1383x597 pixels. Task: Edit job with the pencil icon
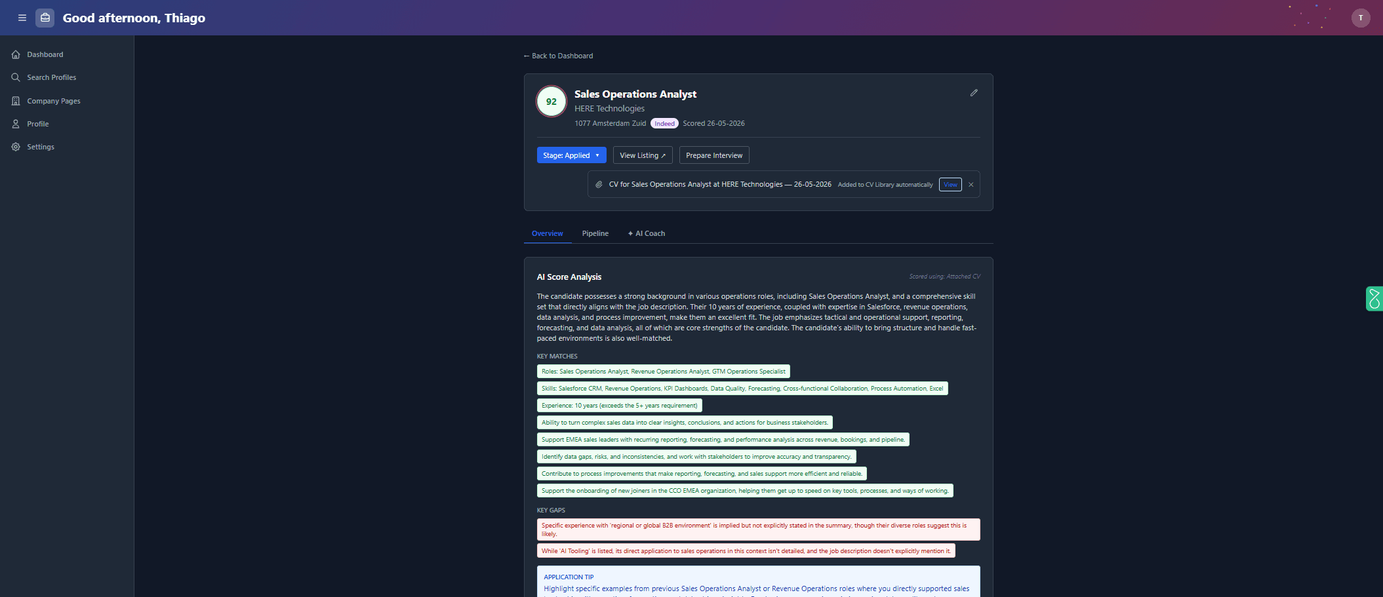(974, 93)
